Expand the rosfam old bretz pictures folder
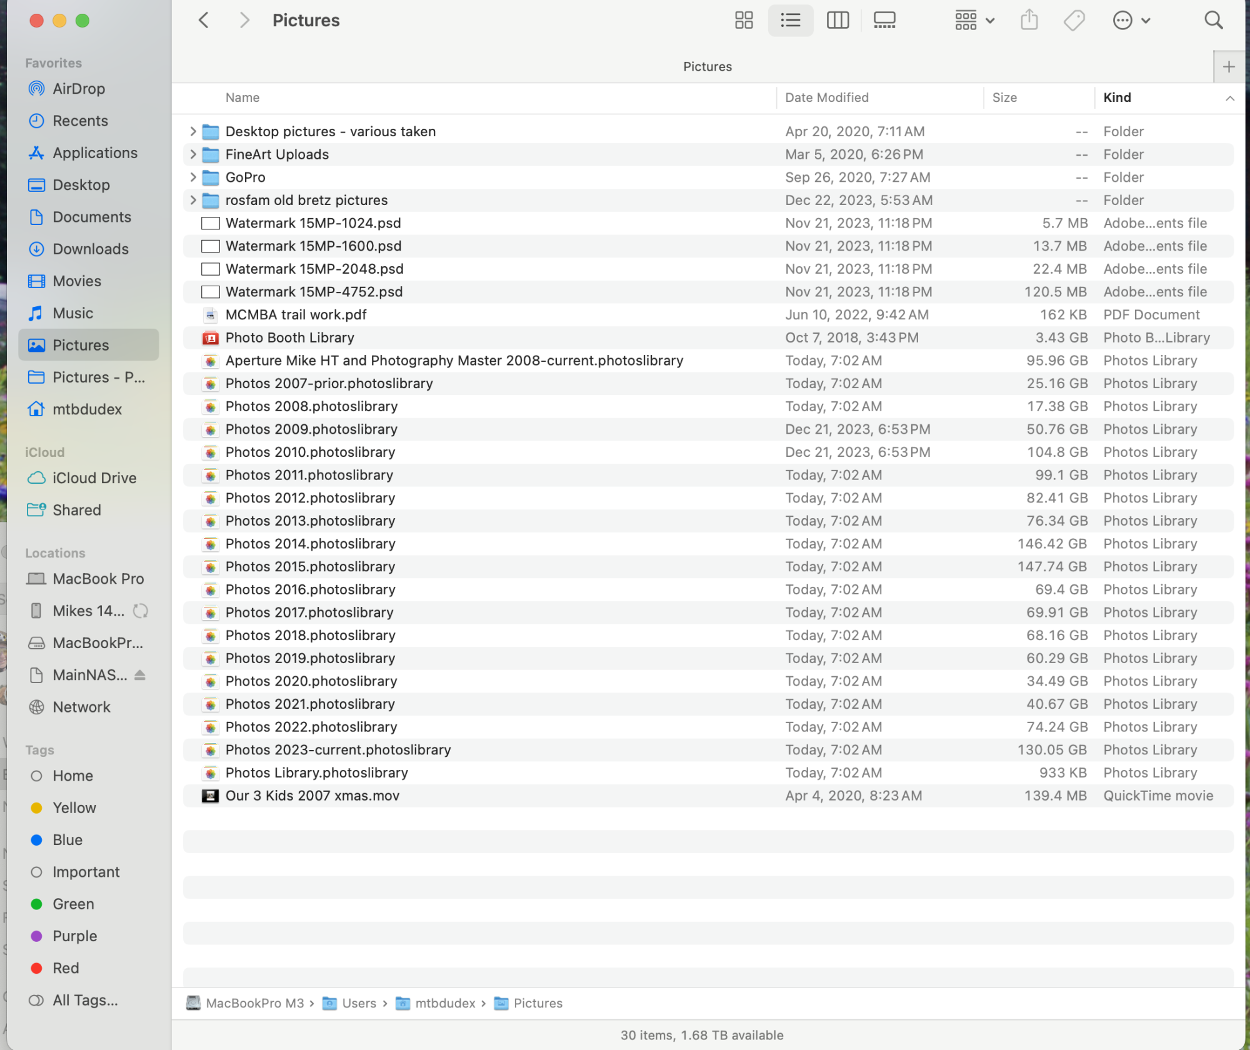This screenshot has width=1250, height=1050. [192, 200]
